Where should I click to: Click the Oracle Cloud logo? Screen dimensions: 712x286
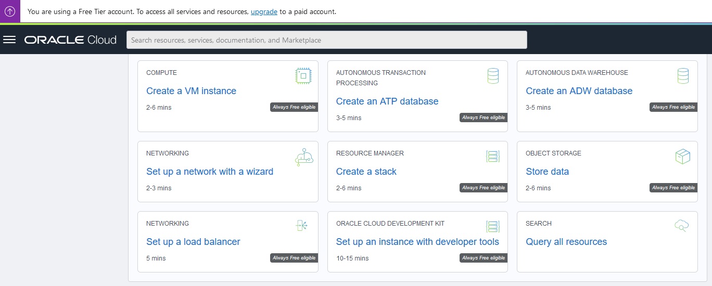[x=70, y=40]
